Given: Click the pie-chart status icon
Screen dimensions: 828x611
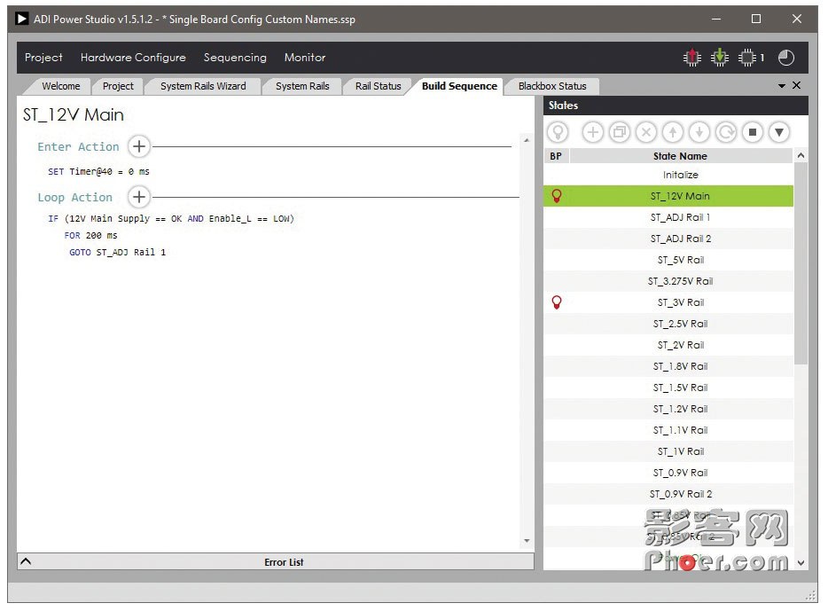Looking at the screenshot, I should (x=785, y=57).
